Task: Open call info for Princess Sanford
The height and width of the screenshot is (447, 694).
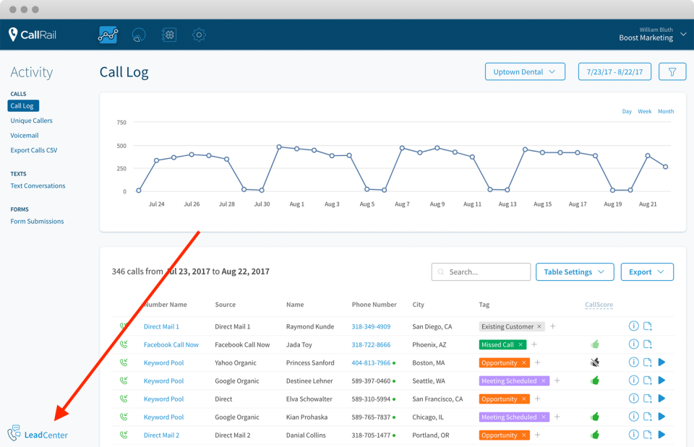Action: click(633, 362)
